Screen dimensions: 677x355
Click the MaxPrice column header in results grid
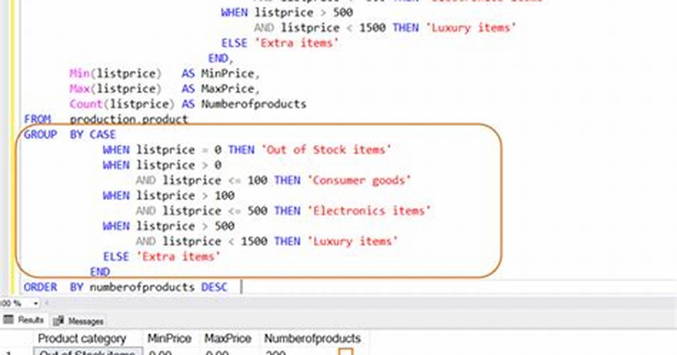228,338
